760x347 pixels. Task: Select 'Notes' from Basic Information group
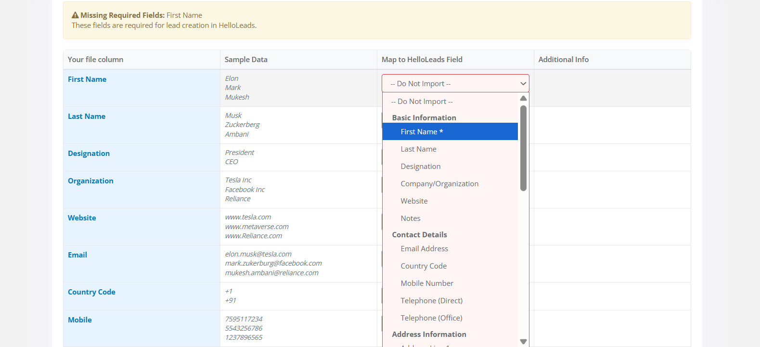(x=410, y=218)
